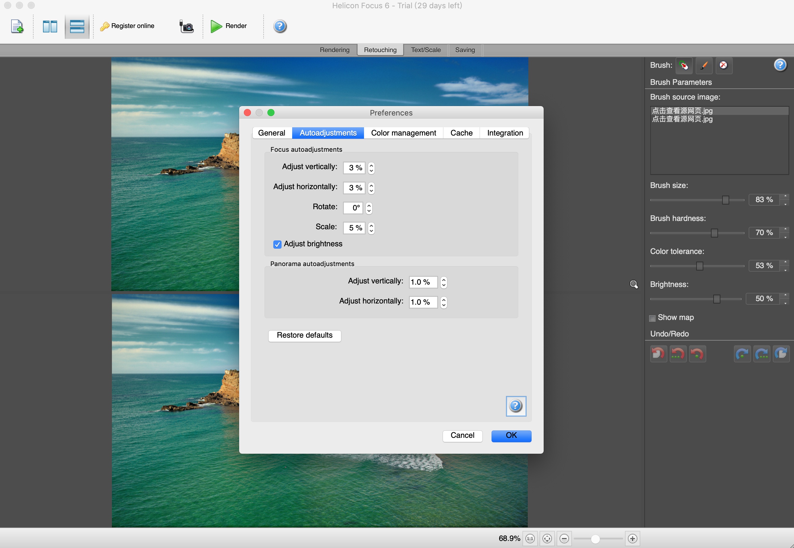The height and width of the screenshot is (548, 794).
Task: Select the eraser brush with red X
Action: click(x=724, y=65)
